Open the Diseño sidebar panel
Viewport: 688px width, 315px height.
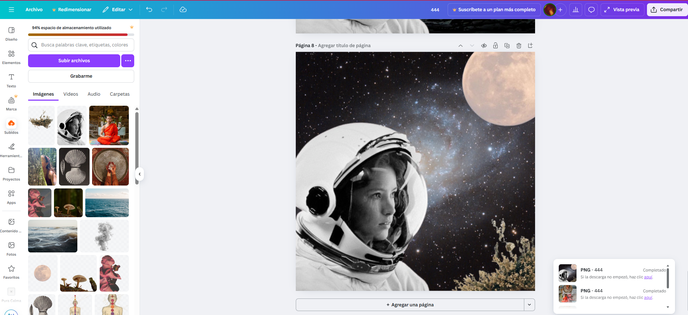pyautogui.click(x=12, y=34)
